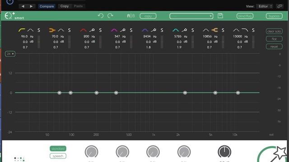Select the bell curve icon of the 10856 Hz band
This screenshot has width=289, height=162.
point(206,30)
